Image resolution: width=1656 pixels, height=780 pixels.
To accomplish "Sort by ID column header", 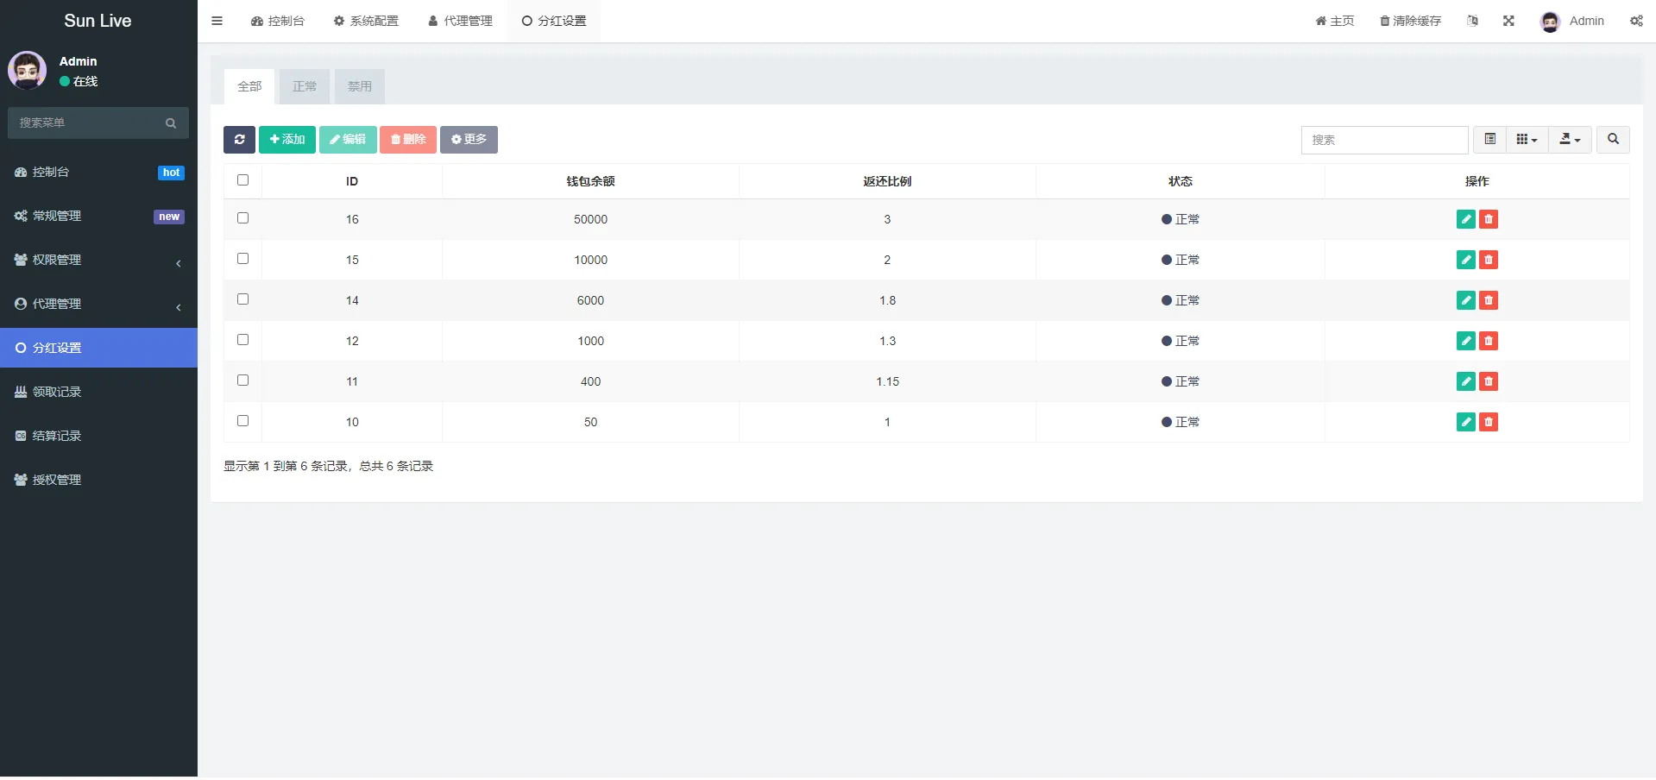I will tap(352, 181).
